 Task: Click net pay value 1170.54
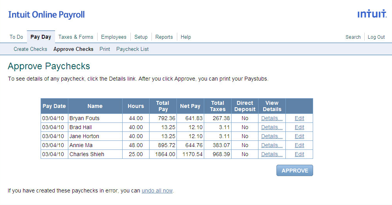point(192,155)
